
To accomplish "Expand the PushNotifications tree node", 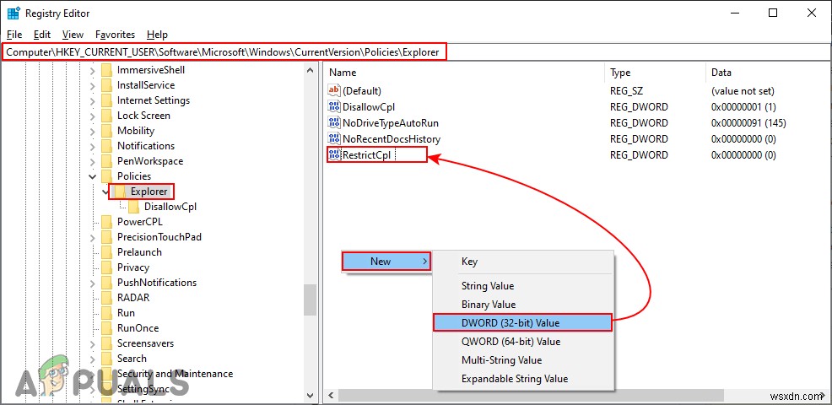I will click(93, 283).
